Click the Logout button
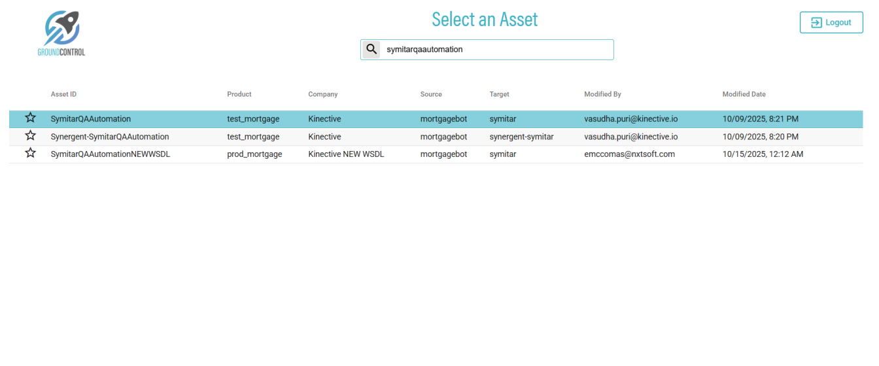The width and height of the screenshot is (879, 366). point(831,22)
